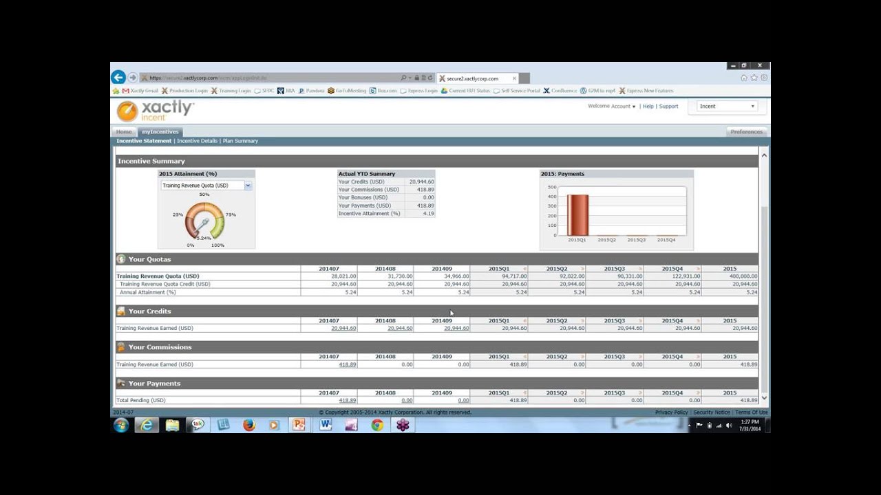Screen dimensions: 881x495
Task: Click the browser favorites star icon
Action: (x=754, y=78)
